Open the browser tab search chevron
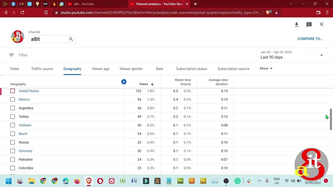 tap(291, 4)
